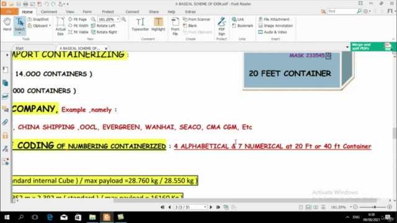Go to the previous page
The height and width of the screenshot is (223, 397).
(x=169, y=207)
